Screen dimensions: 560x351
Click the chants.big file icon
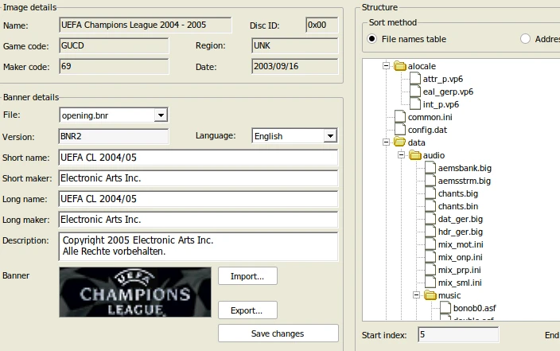coord(430,193)
